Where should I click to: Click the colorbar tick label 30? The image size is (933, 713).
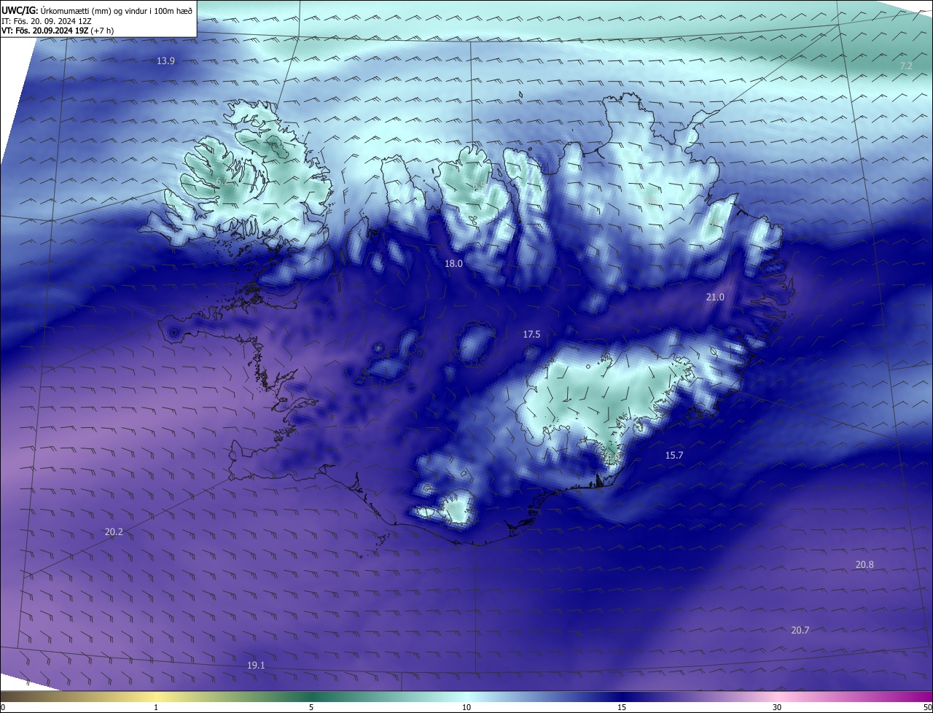[x=777, y=707]
